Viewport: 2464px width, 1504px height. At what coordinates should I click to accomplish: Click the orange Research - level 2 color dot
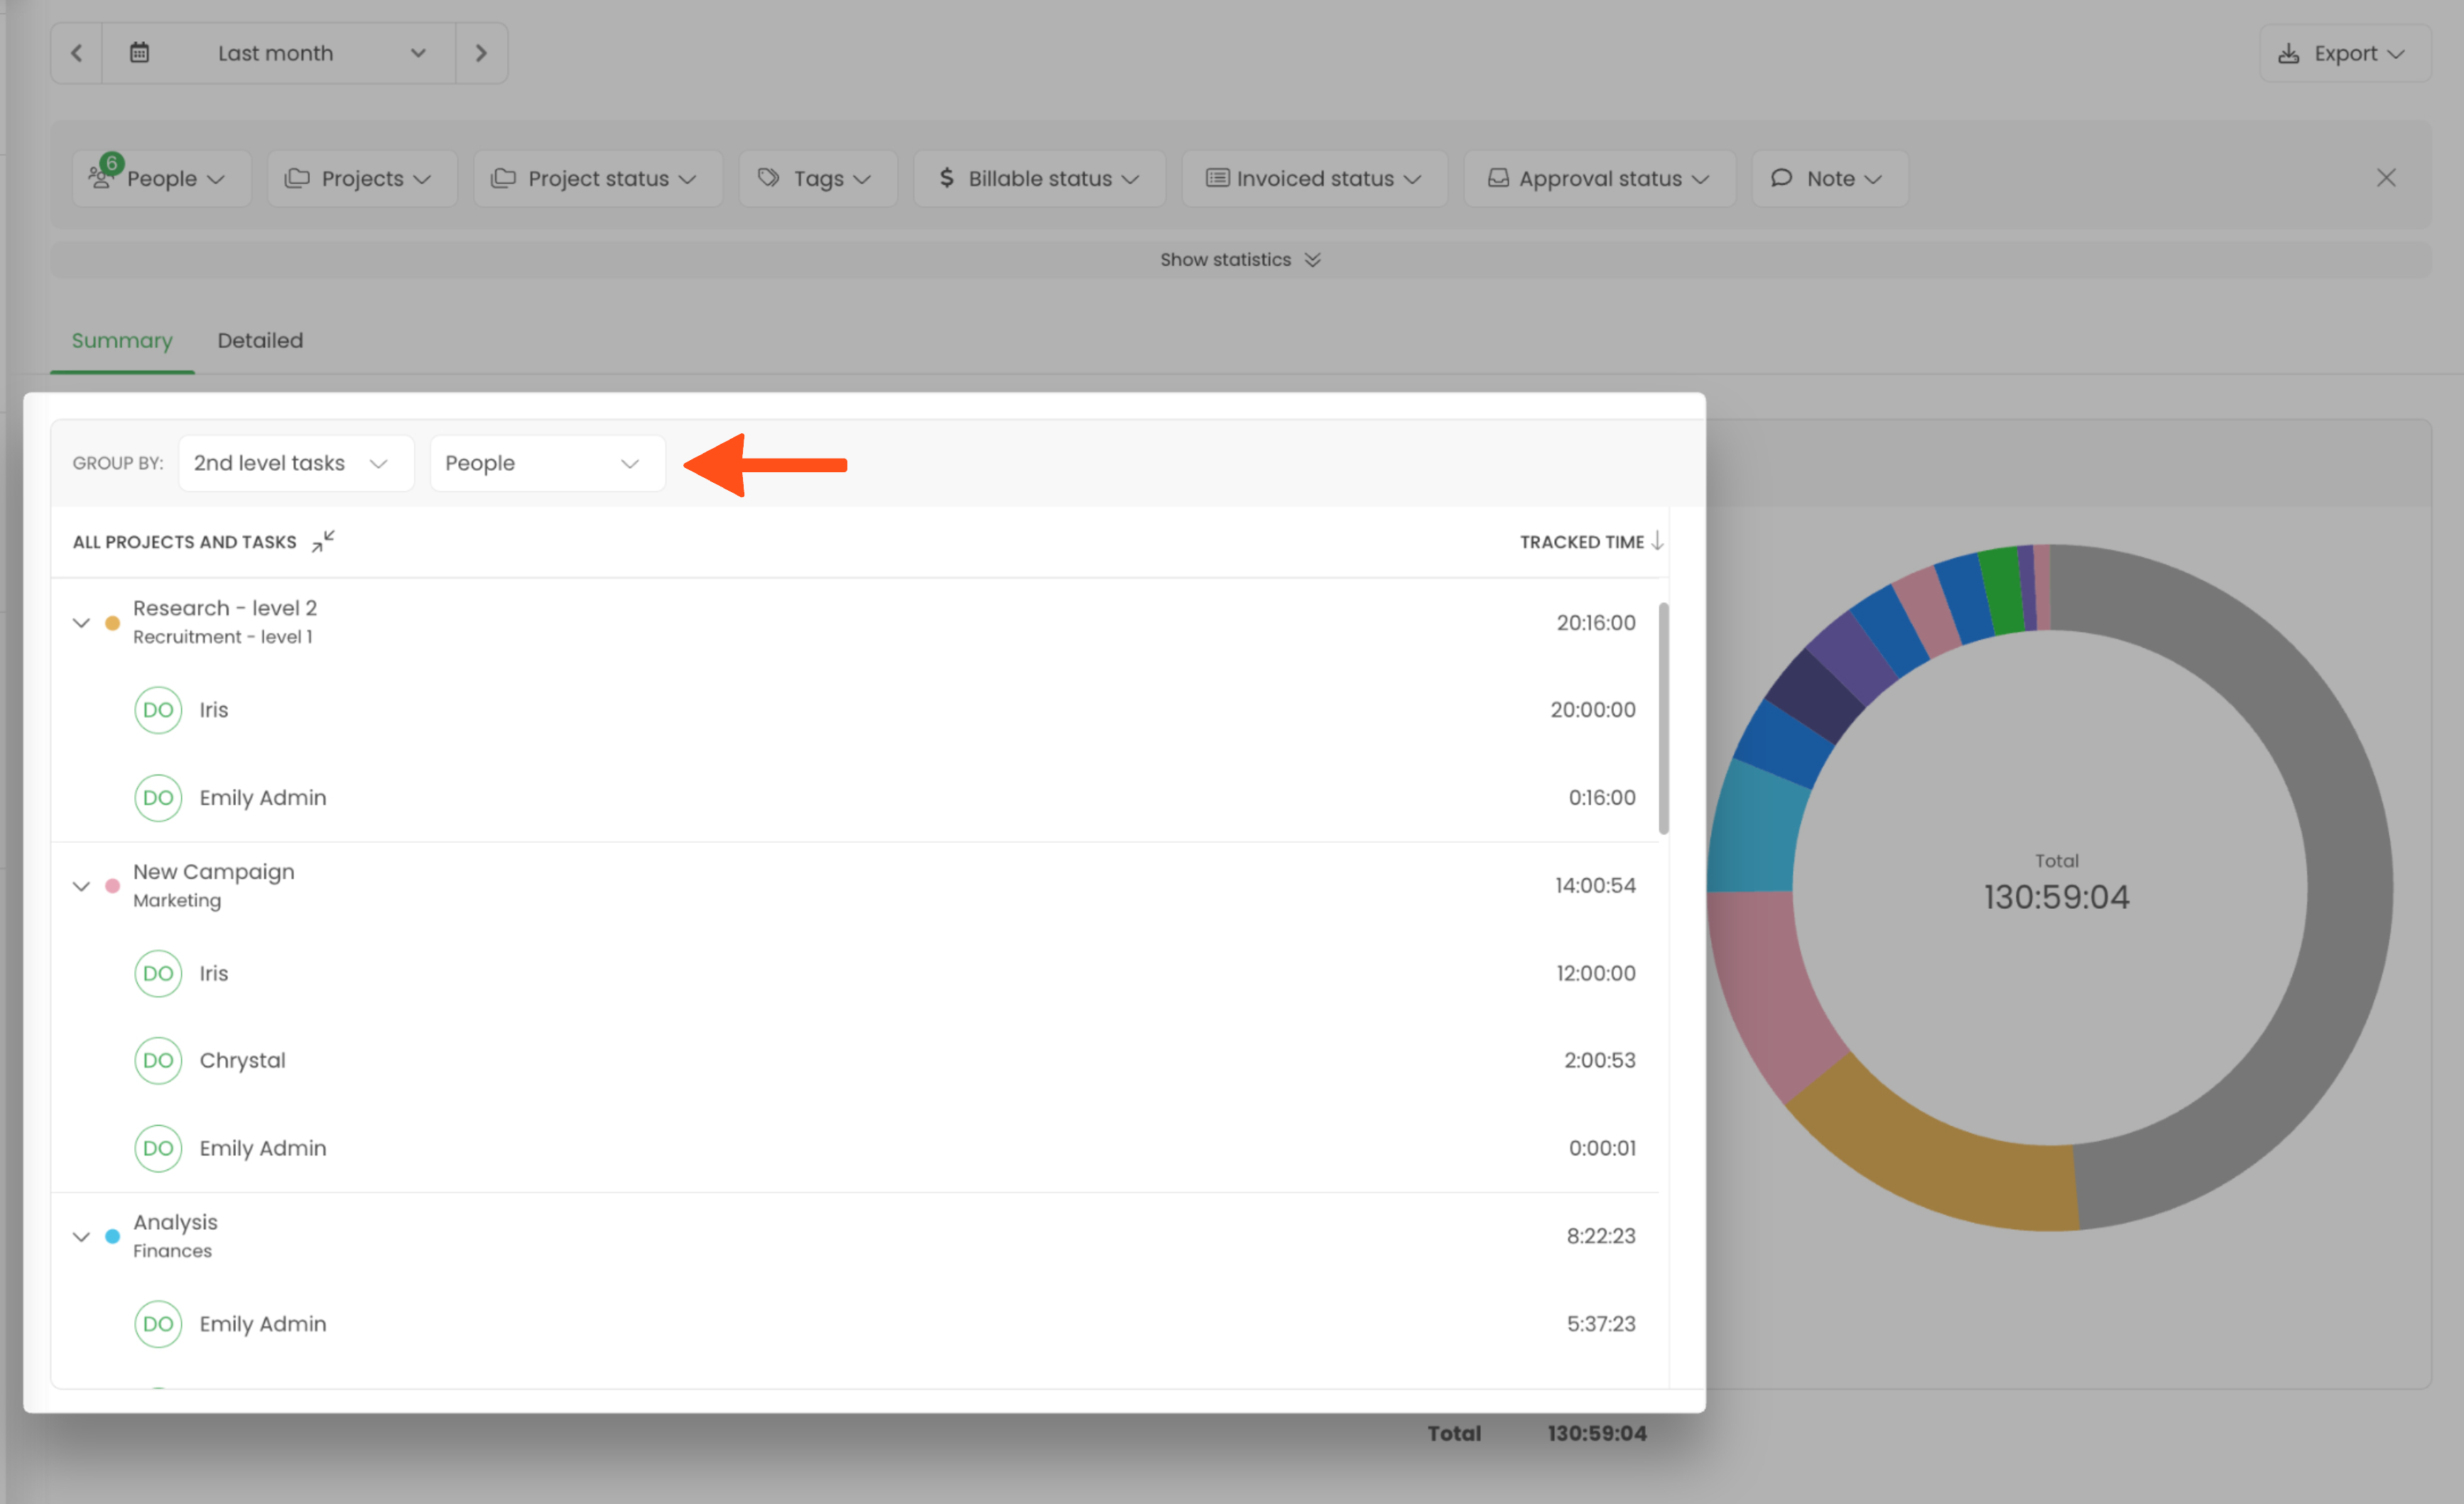pyautogui.click(x=113, y=623)
